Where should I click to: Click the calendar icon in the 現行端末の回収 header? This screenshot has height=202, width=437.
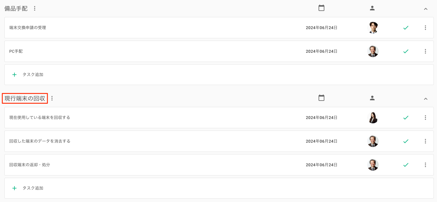(321, 98)
